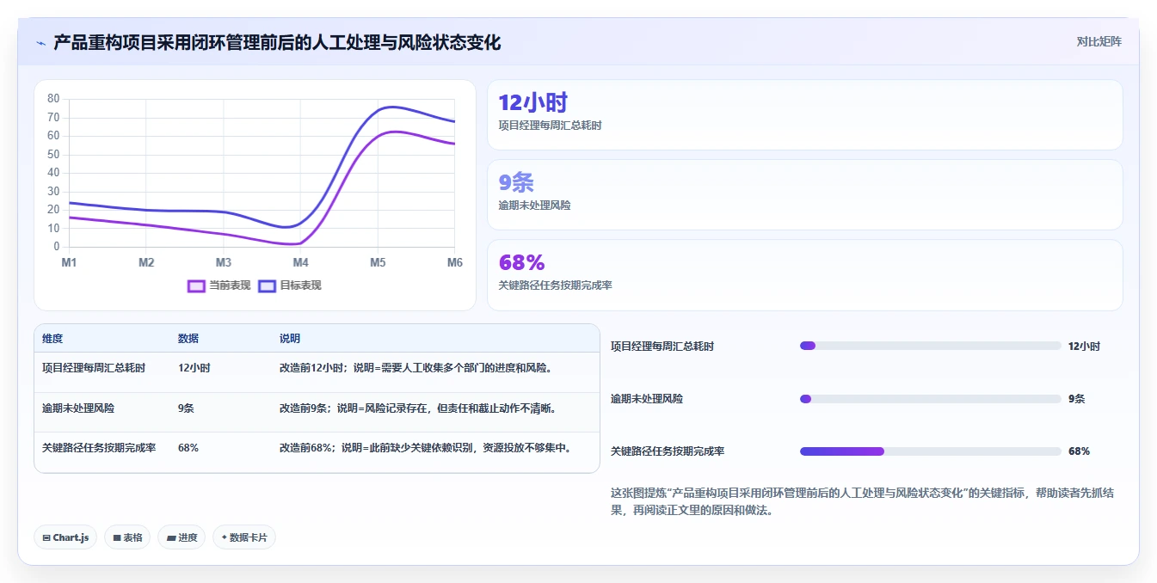Click the 逾期未处理风险 progress label
Image resolution: width=1157 pixels, height=583 pixels.
647,399
